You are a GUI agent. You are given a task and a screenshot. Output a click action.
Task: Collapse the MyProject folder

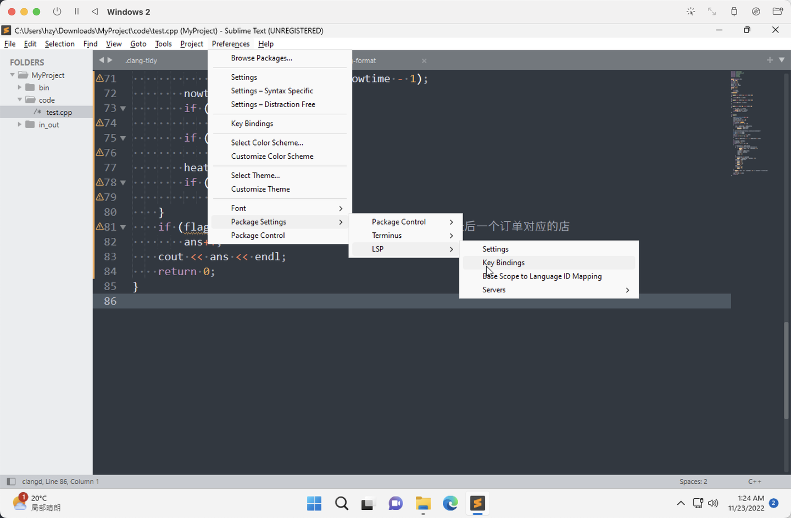[12, 75]
